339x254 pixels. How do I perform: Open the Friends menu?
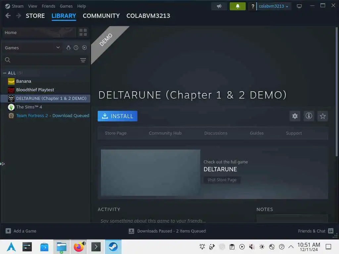(x=48, y=6)
